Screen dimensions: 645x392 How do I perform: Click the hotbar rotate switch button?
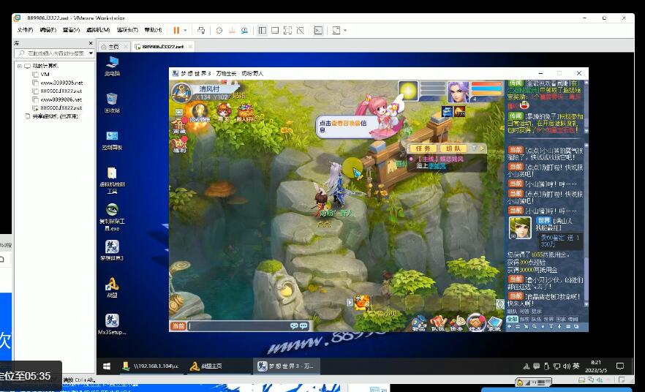(499, 304)
